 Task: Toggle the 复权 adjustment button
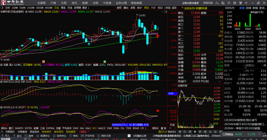(x=119, y=8)
